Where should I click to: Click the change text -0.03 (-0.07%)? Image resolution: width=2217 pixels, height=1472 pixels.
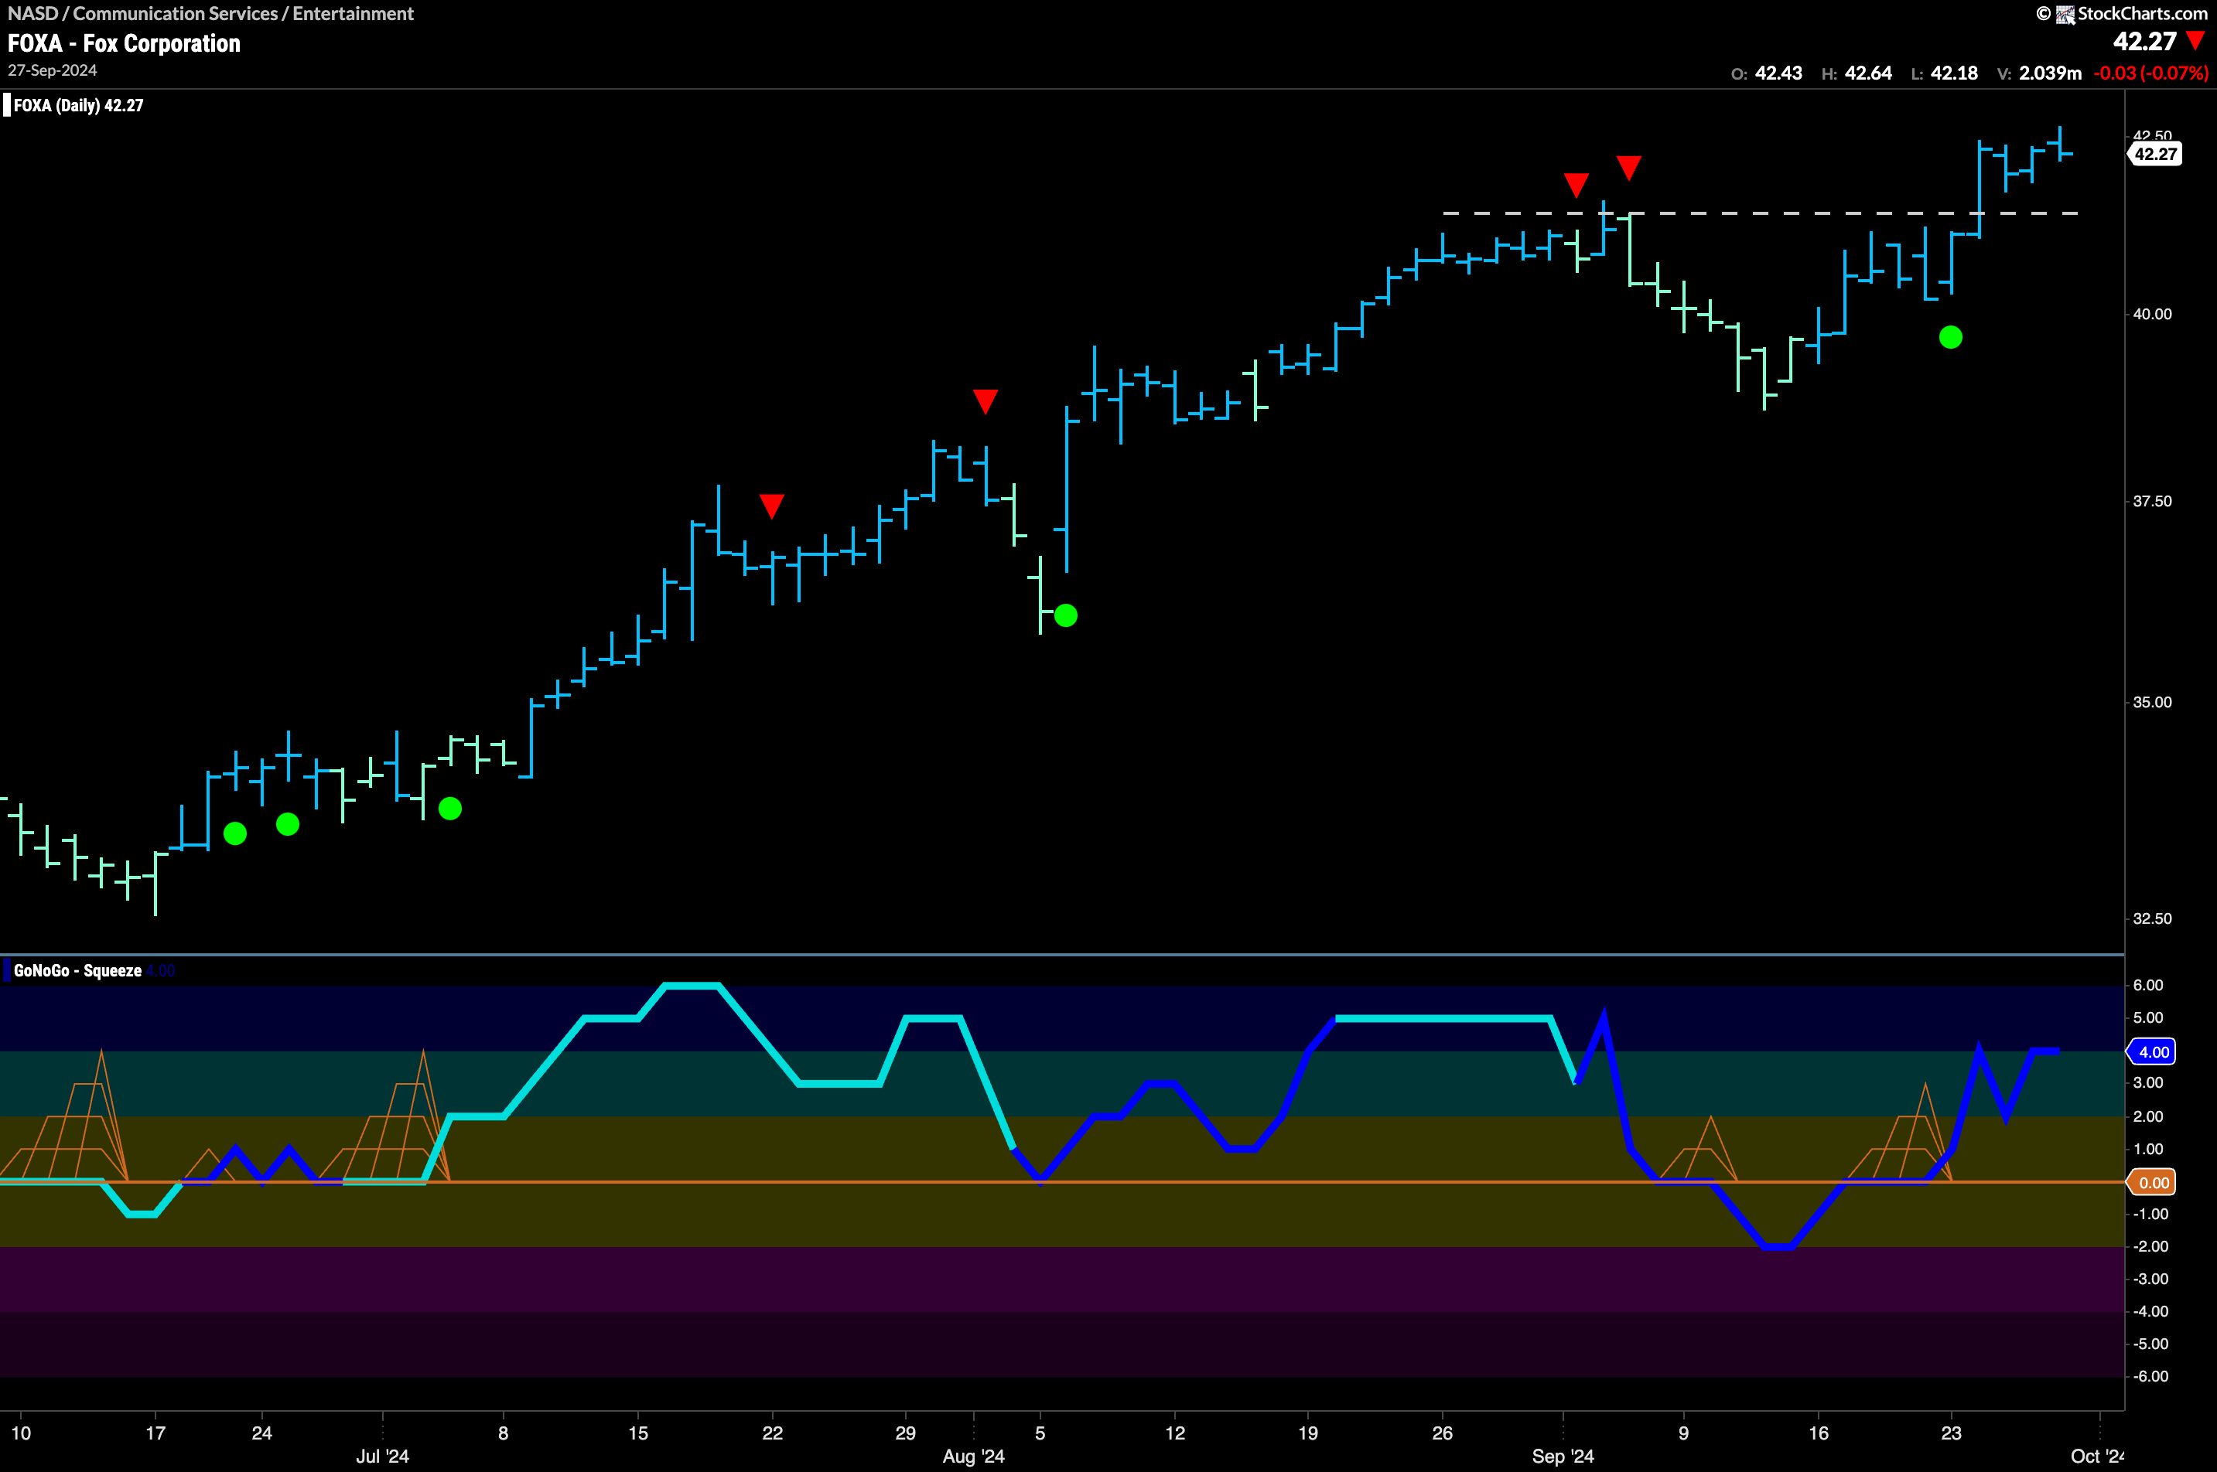click(2150, 73)
